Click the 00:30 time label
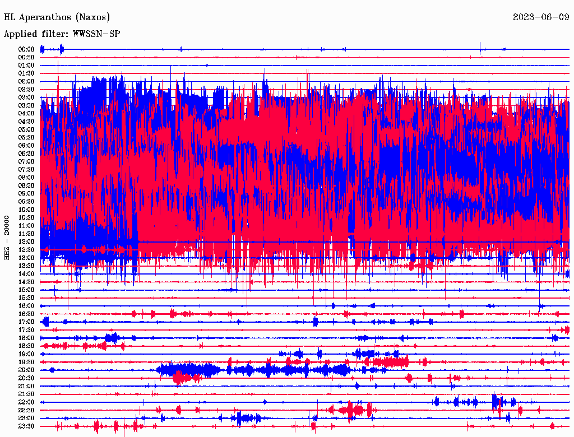This screenshot has width=574, height=437. [x=26, y=57]
